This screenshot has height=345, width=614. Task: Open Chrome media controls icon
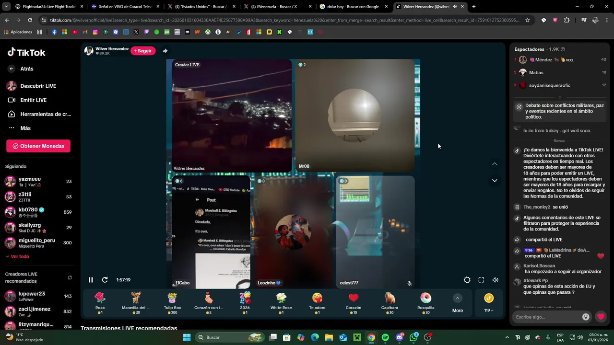(x=584, y=20)
